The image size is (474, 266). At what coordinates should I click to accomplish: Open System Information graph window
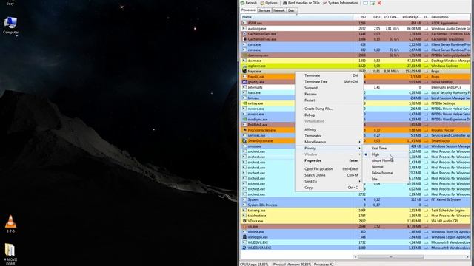click(x=340, y=3)
